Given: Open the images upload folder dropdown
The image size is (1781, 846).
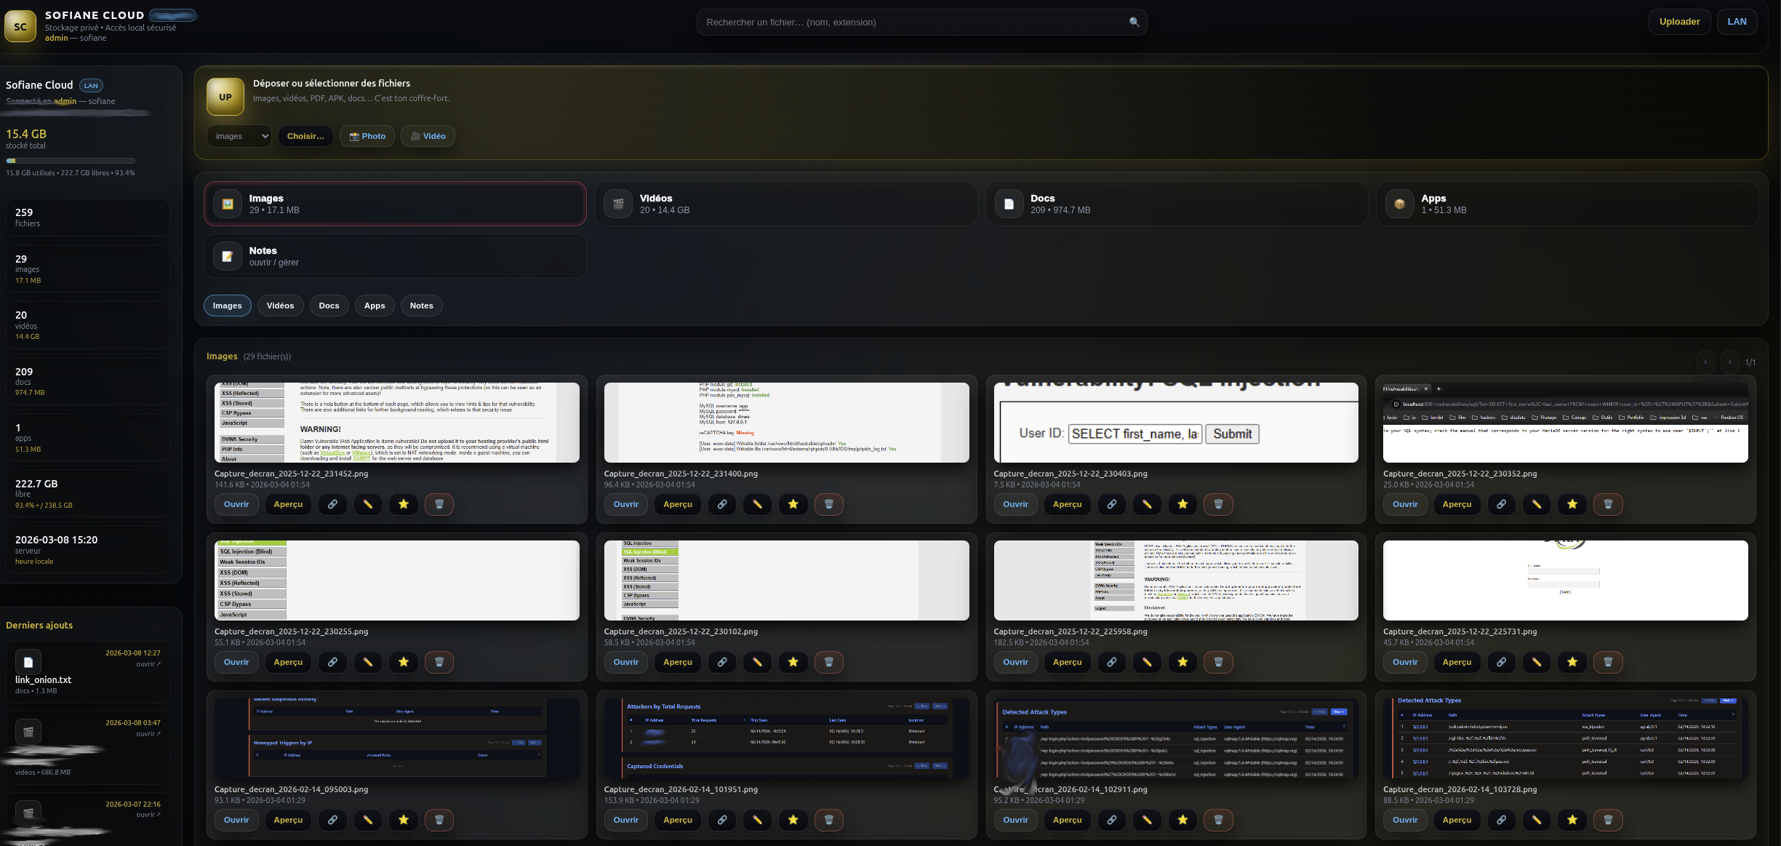Looking at the screenshot, I should (239, 136).
